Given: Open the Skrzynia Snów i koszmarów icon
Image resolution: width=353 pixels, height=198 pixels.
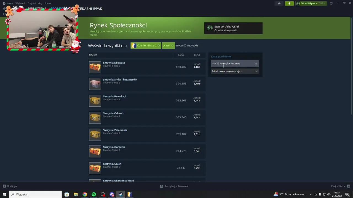Looking at the screenshot, I should pos(95,84).
